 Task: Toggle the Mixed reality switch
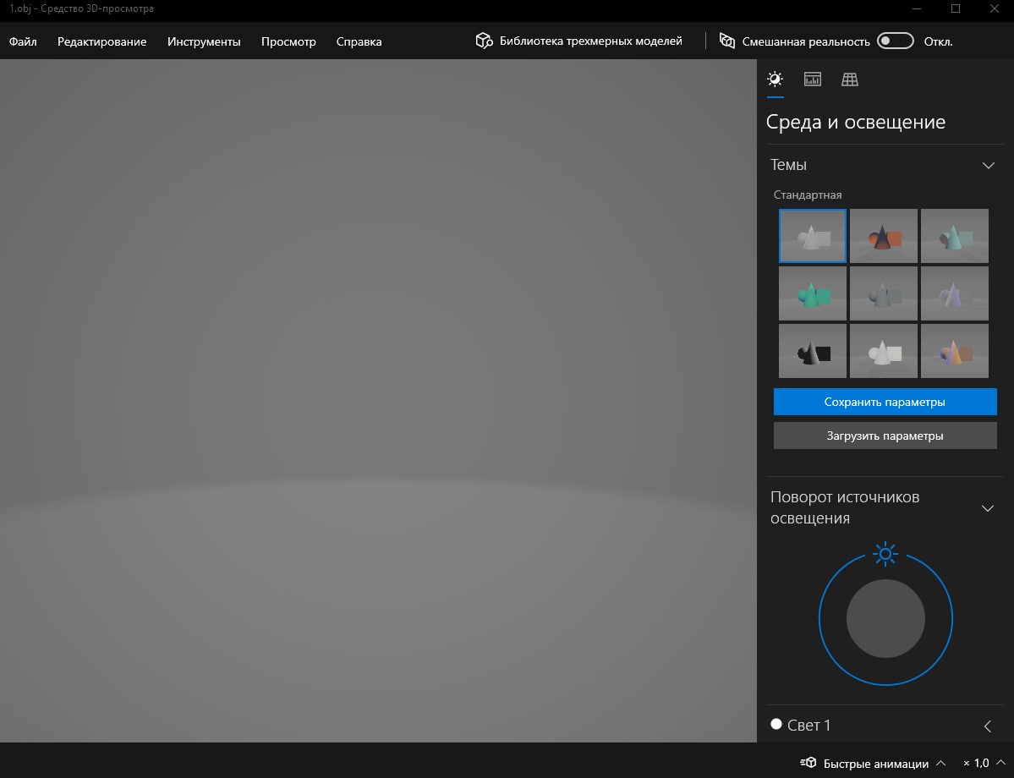895,41
